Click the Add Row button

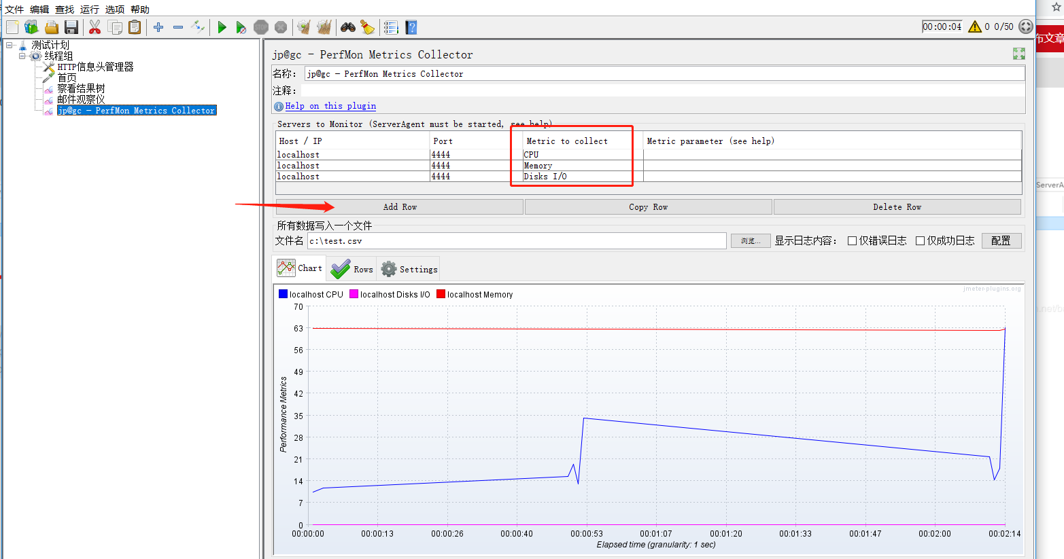click(x=399, y=206)
